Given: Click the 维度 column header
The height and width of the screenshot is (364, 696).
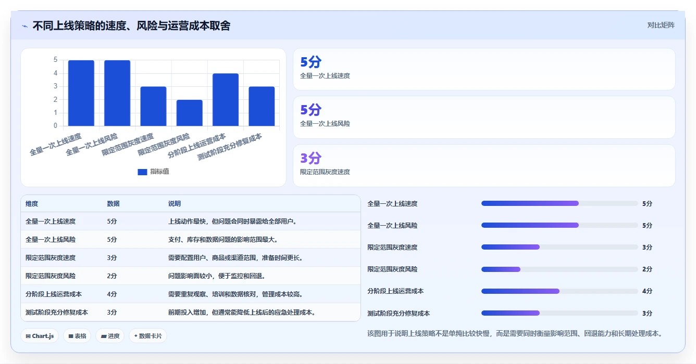Looking at the screenshot, I should 32,204.
